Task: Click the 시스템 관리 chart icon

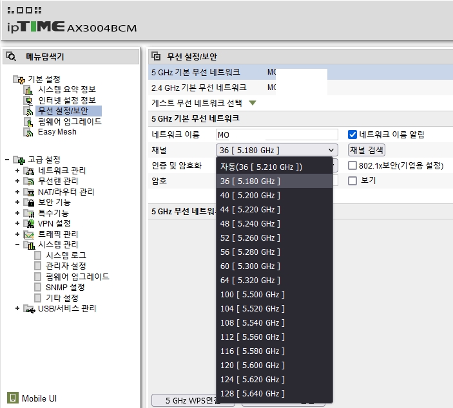Action: [x=29, y=245]
